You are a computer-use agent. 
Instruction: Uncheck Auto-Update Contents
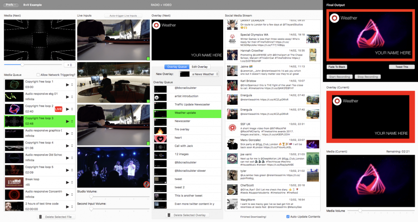(x=288, y=217)
